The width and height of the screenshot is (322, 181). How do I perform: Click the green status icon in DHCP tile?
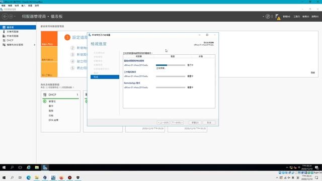tap(45, 102)
